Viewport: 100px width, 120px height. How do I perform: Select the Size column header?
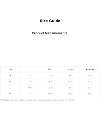[x=10, y=69]
